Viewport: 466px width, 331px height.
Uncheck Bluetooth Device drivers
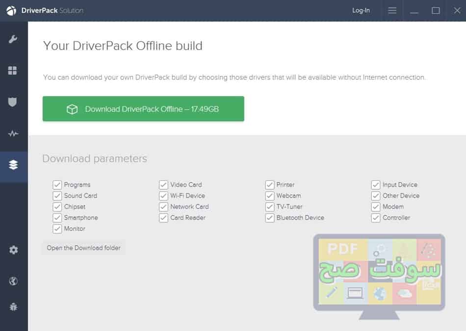click(270, 218)
